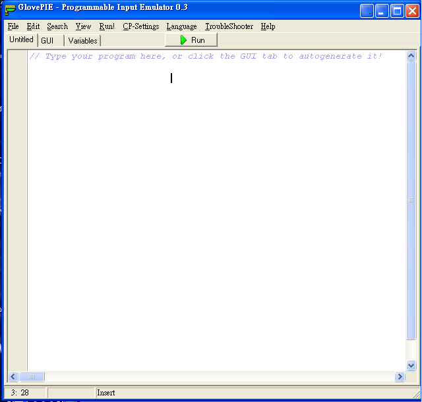Open the Search menu
This screenshot has height=402, width=422.
(57, 26)
